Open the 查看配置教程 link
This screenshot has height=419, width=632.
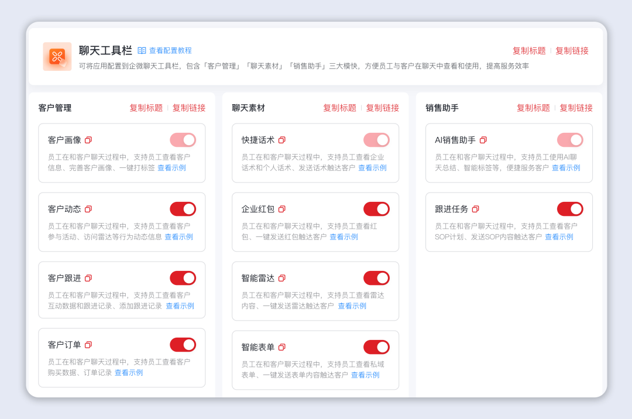[170, 51]
